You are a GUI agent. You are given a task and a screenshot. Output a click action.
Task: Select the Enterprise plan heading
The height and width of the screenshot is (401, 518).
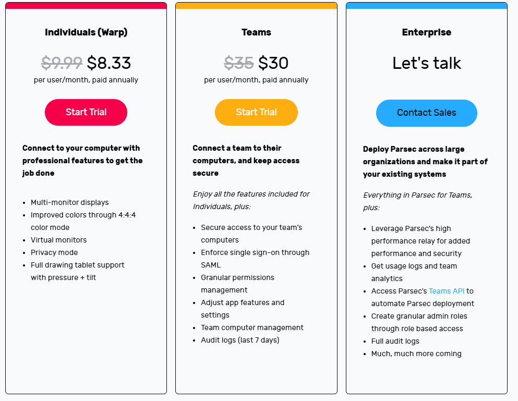(x=427, y=32)
